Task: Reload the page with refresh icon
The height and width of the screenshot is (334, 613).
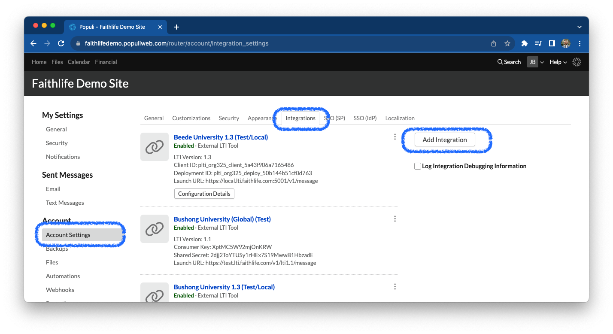Action: [61, 43]
